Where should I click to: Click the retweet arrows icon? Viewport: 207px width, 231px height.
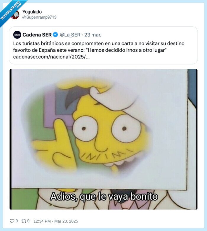point(24,221)
